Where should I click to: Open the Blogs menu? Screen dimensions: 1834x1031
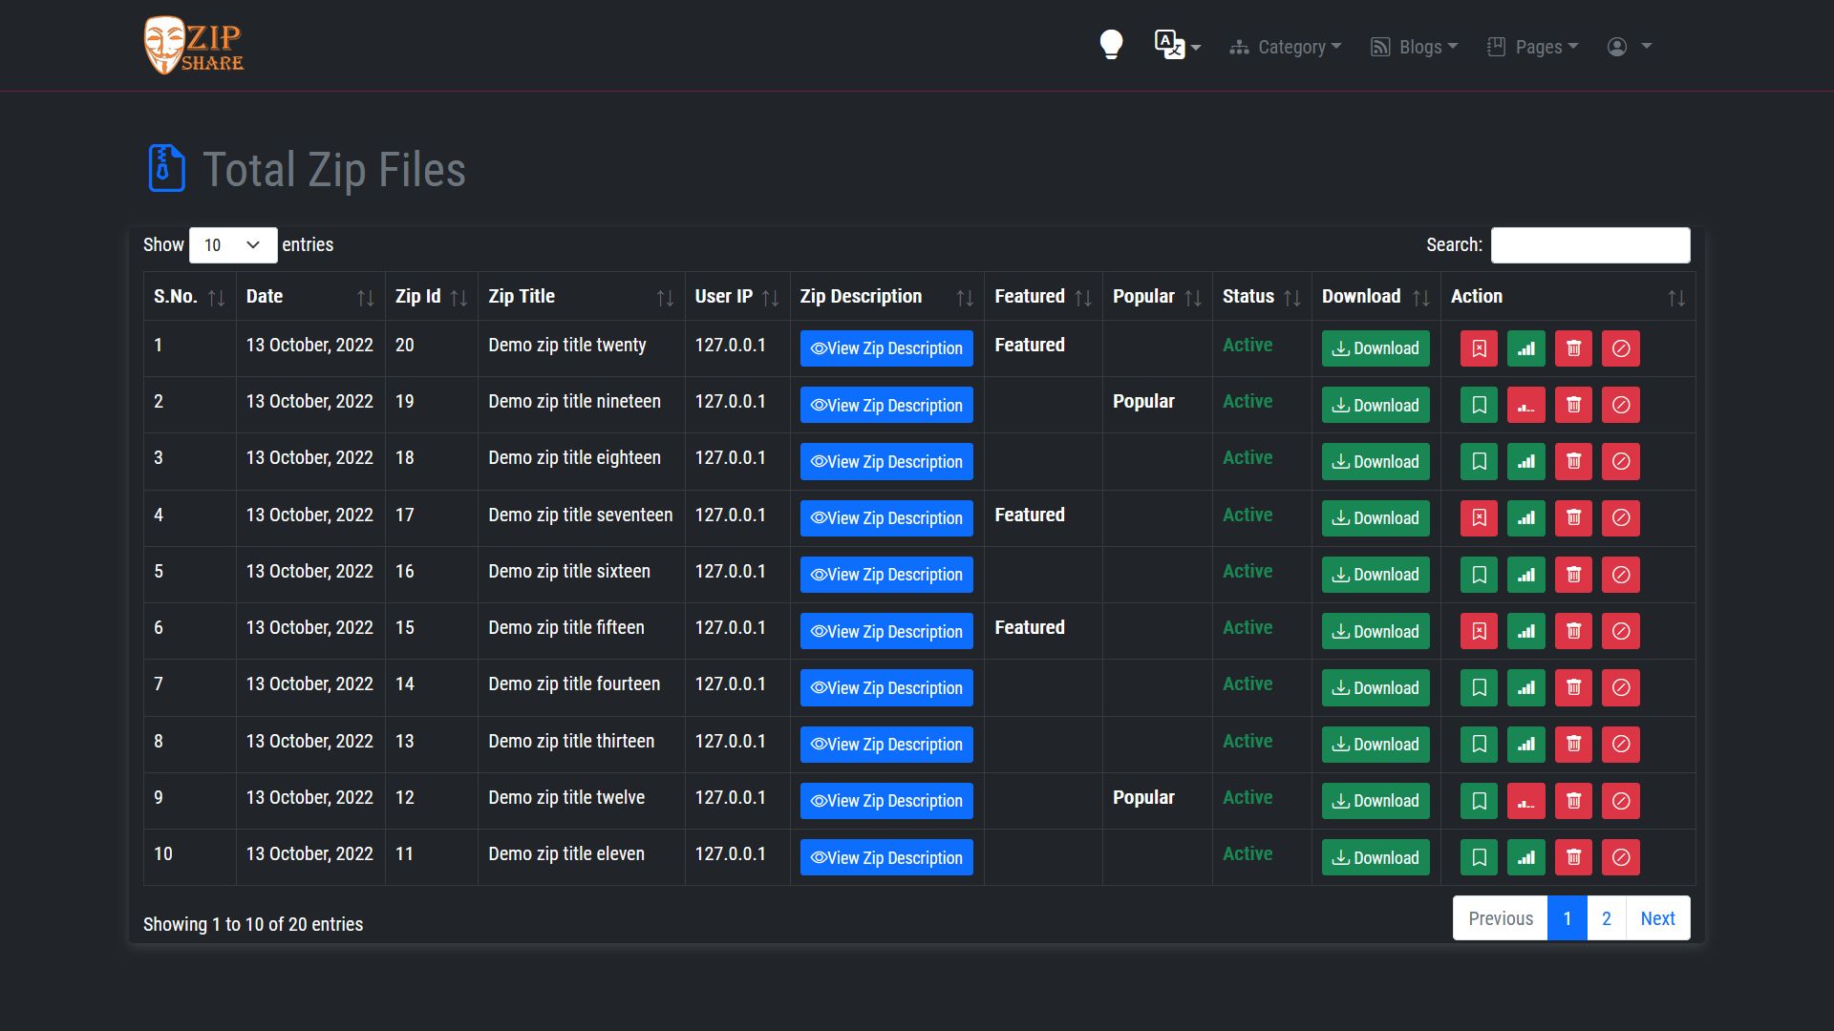(x=1413, y=46)
